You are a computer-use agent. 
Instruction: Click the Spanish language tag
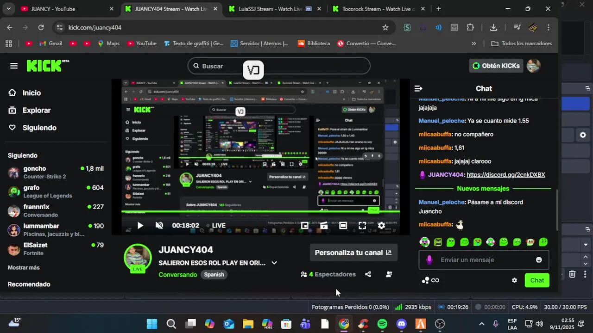coord(214,275)
